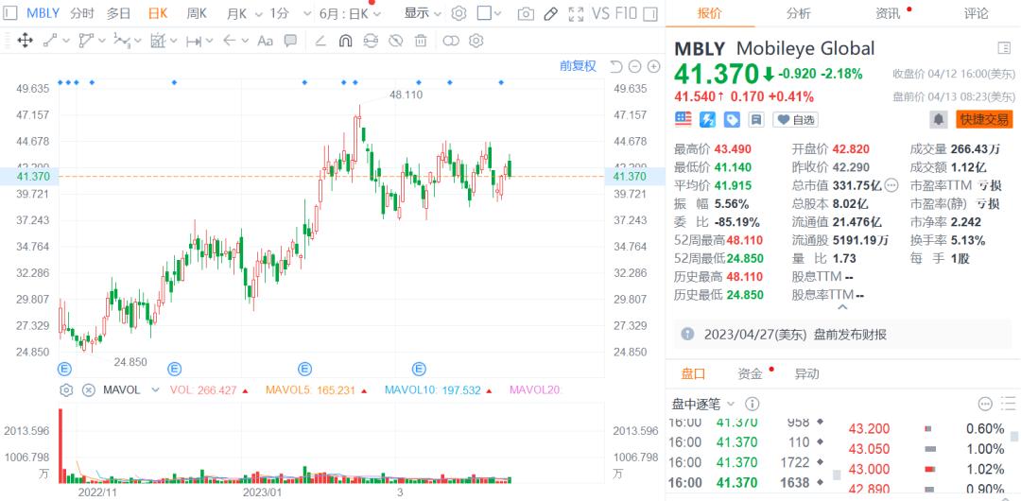1021x501 pixels.
Task: Click the MBLY ticker label in toolbar
Action: (43, 13)
